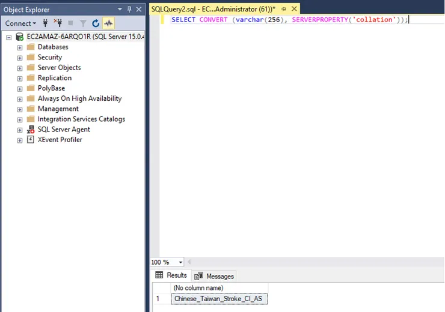Click the Management folder icon
The height and width of the screenshot is (312, 445).
31,109
